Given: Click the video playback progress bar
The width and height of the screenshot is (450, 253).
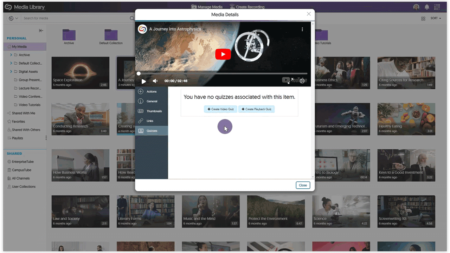Looking at the screenshot, I should (x=223, y=73).
